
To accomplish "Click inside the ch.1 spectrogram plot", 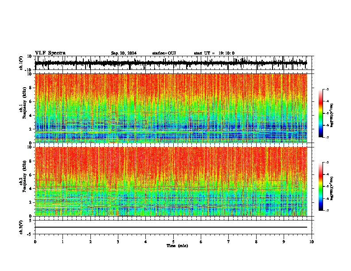I will (x=171, y=108).
